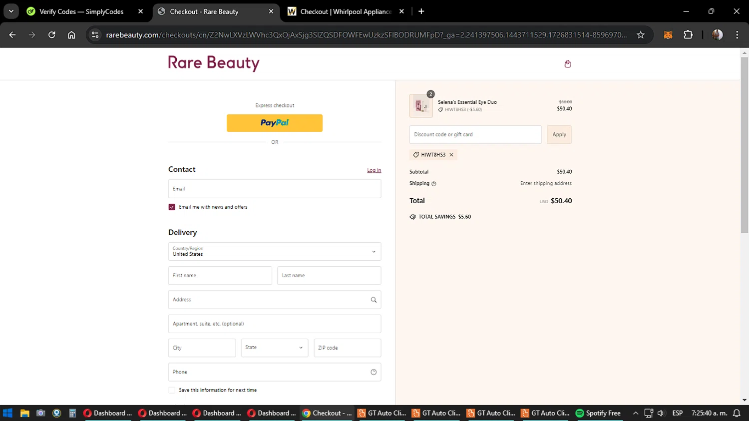Open the extensions puzzle icon
Image resolution: width=749 pixels, height=421 pixels.
pos(688,34)
